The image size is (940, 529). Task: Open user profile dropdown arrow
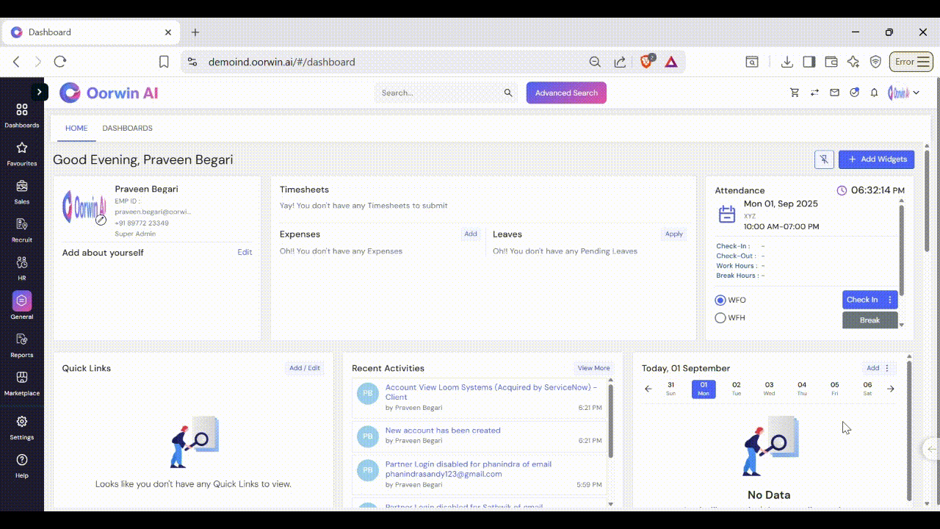916,93
